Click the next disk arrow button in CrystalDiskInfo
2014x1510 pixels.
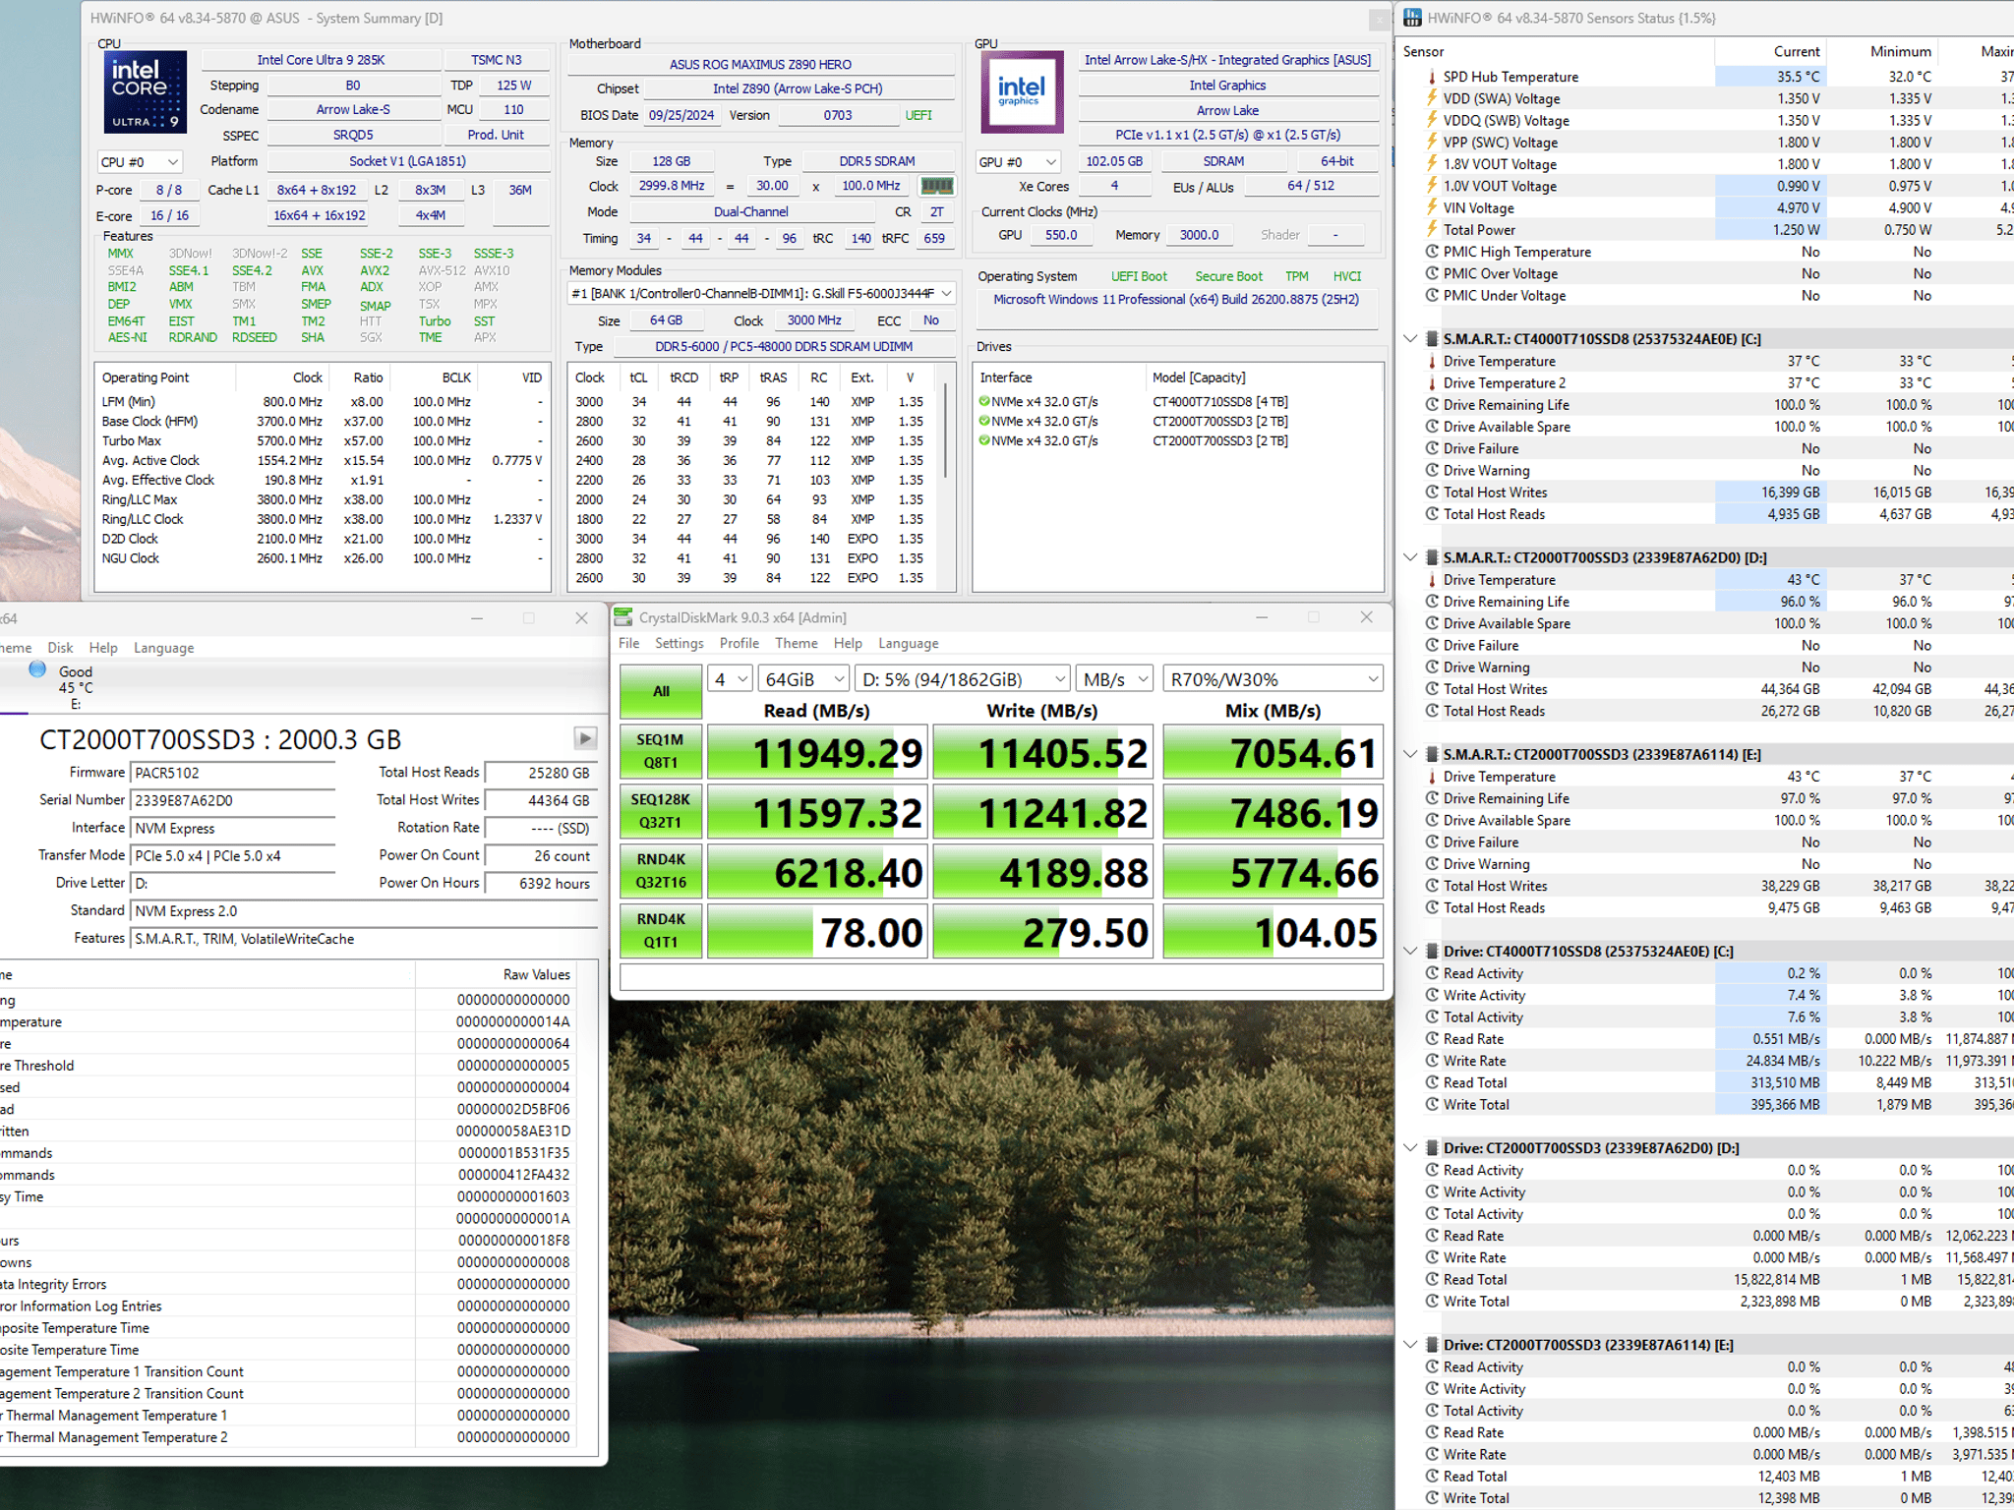coord(585,738)
